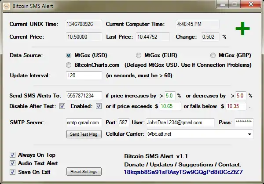Click the price exceeds value field
The height and width of the screenshot is (184, 264).
coord(170,106)
